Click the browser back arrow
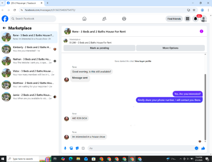The image size is (212, 162). click(x=3, y=10)
